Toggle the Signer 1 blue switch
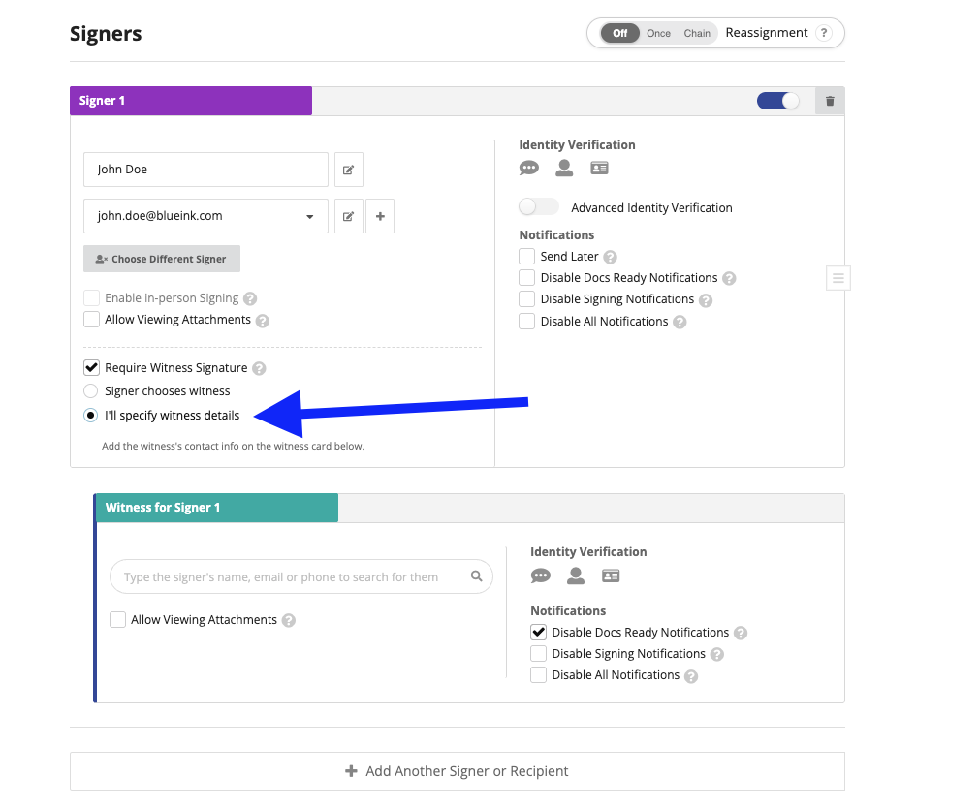Viewport: 980px width, 808px height. [x=778, y=101]
